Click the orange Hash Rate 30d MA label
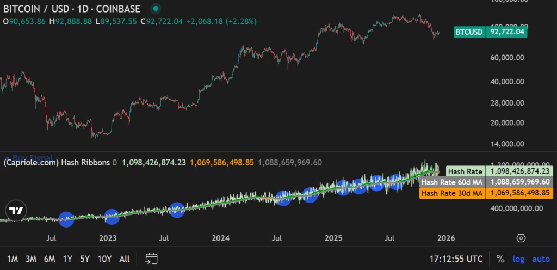 [452, 193]
